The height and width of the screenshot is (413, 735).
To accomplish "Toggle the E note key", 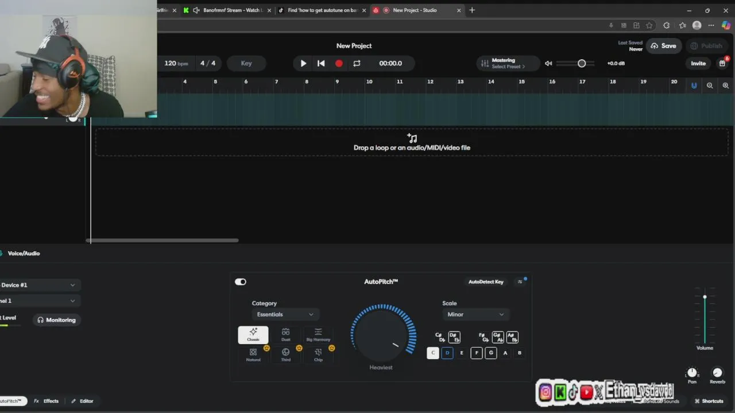I will 462,353.
